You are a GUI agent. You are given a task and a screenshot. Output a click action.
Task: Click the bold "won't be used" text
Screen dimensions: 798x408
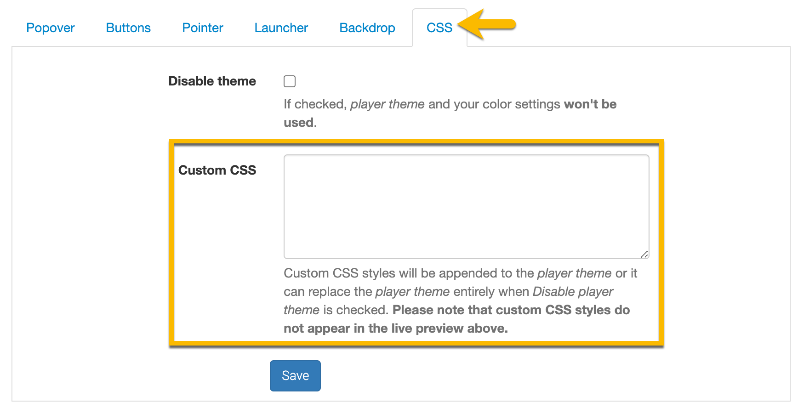590,104
